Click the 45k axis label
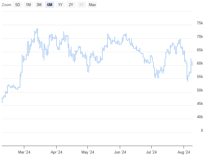 (x=200, y=103)
